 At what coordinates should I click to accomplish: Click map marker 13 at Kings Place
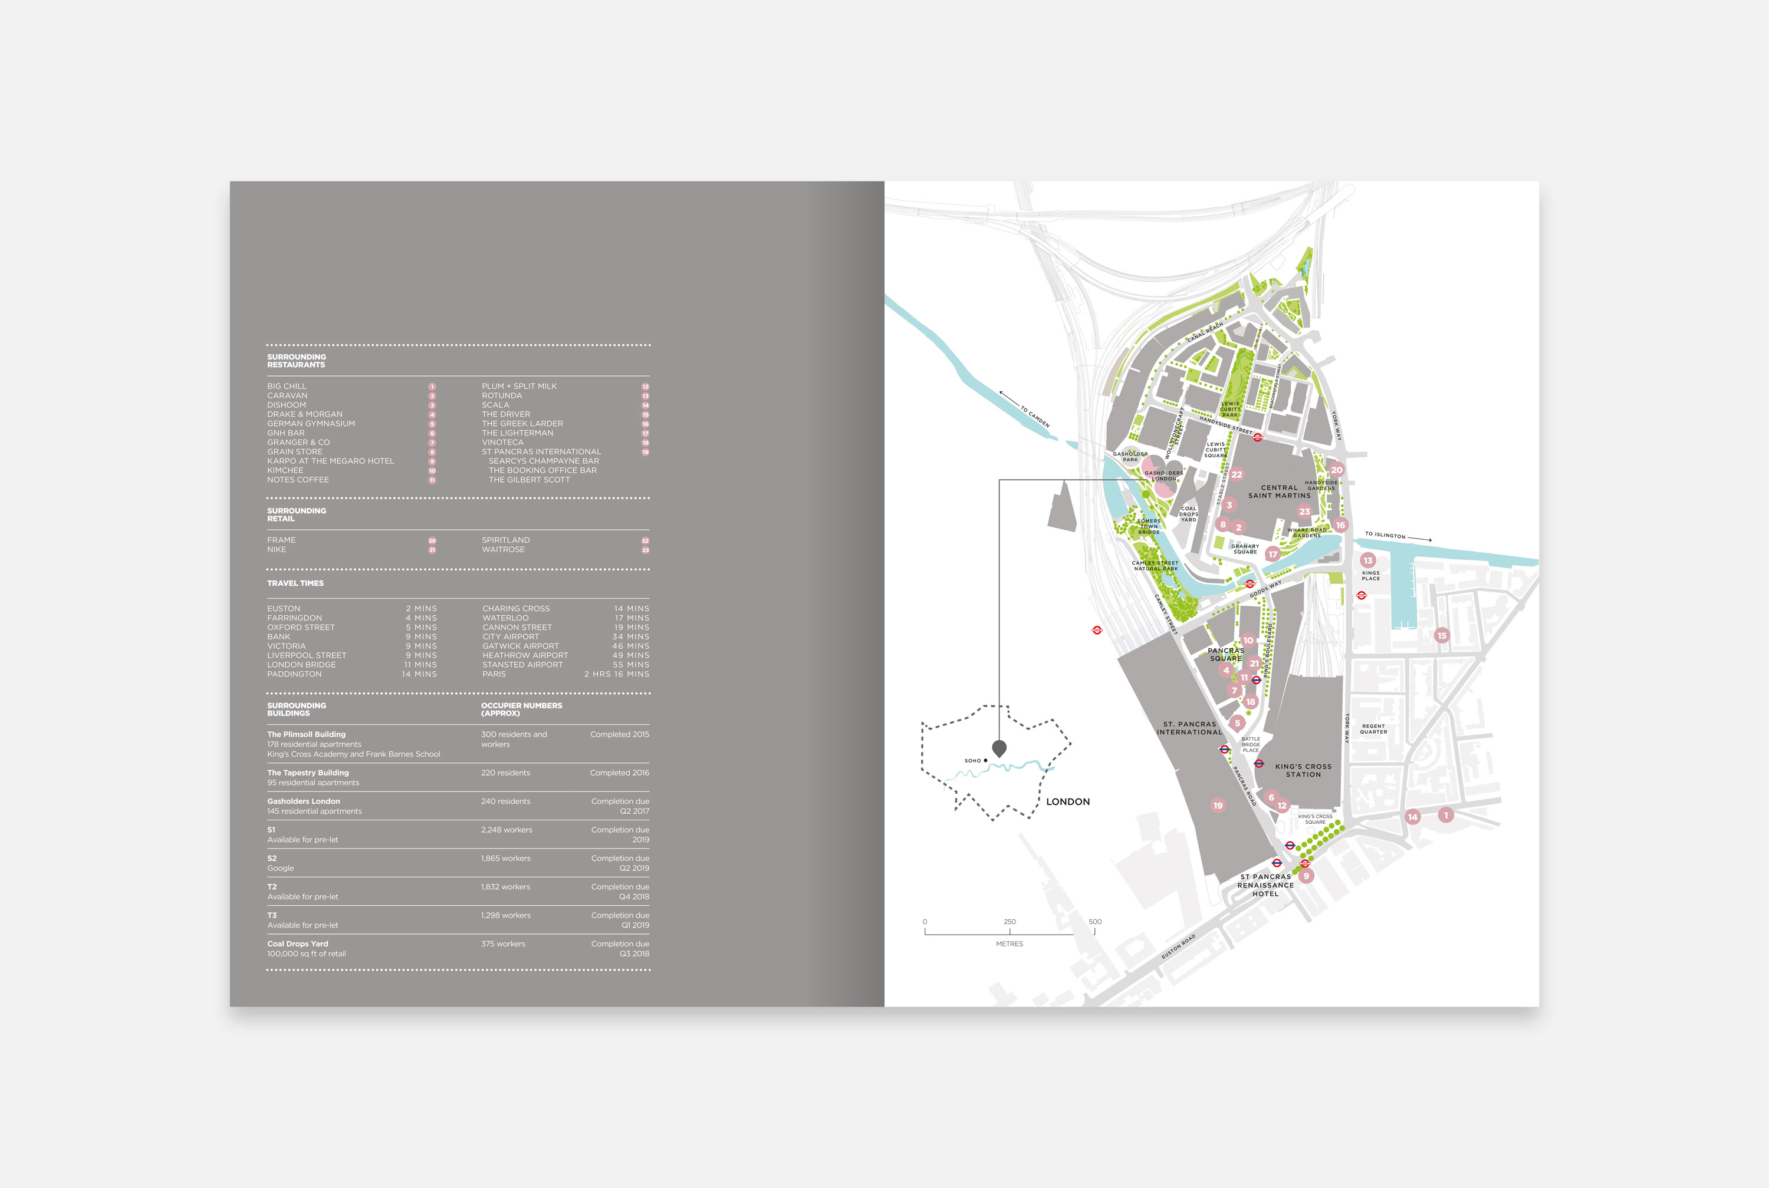pos(1368,560)
